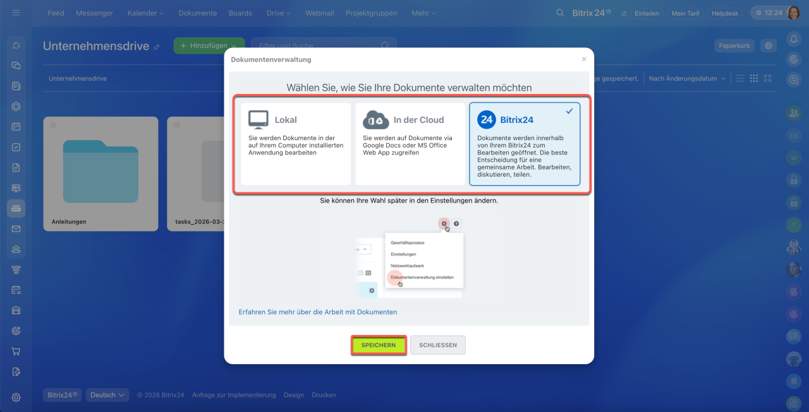Switch to large tile view layout

pos(768,78)
